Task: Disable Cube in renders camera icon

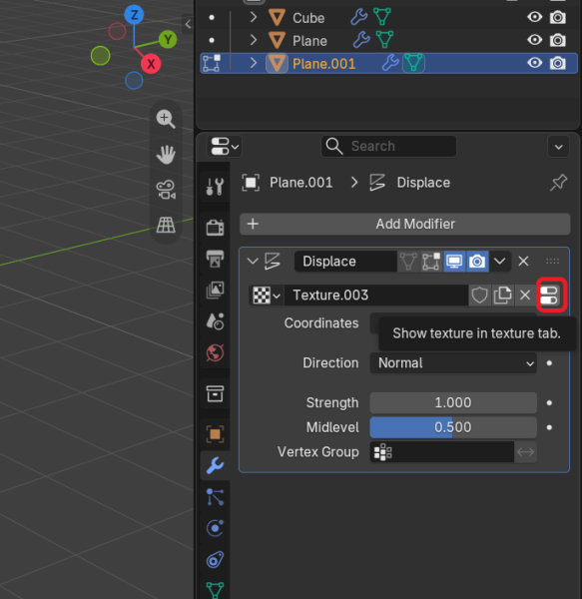Action: (x=558, y=17)
